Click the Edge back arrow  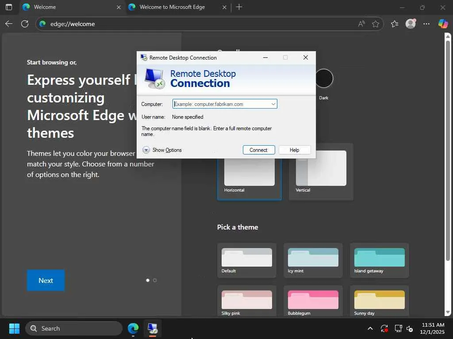tap(9, 24)
